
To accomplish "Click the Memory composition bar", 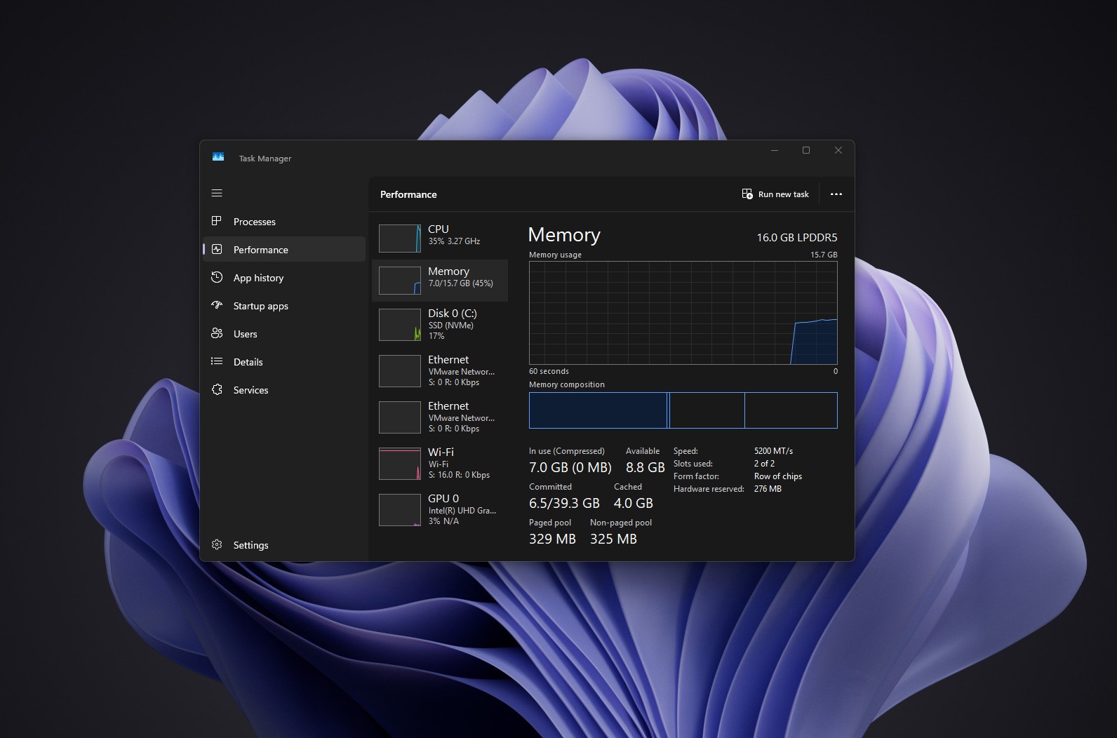I will pyautogui.click(x=683, y=410).
